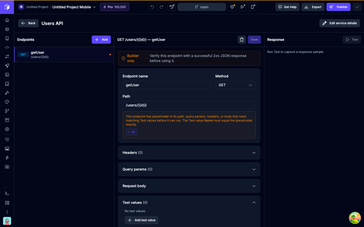Open the main branch selector
The image size is (364, 227).
point(202,7)
